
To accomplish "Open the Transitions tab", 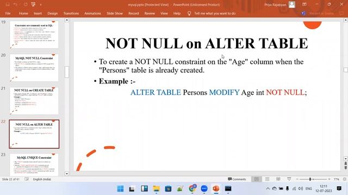I will click(x=71, y=14).
